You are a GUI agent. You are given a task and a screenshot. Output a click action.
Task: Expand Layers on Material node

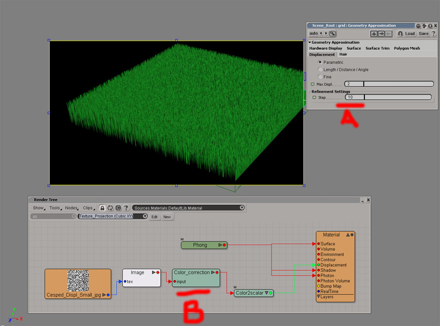point(318,296)
